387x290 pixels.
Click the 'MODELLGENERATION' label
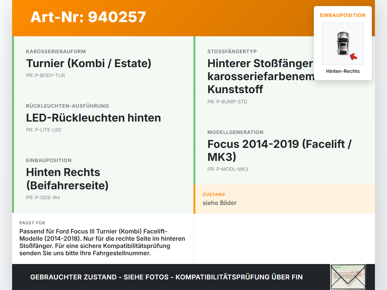tap(235, 132)
